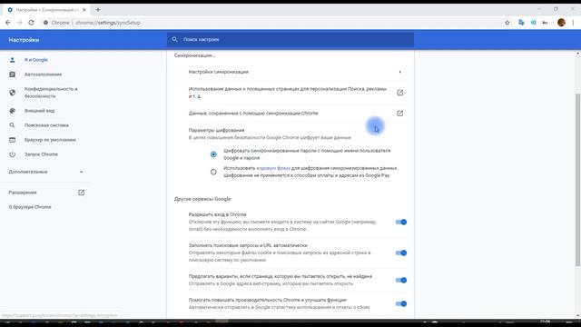Click the page vertical scrollbar thumb
The height and width of the screenshot is (327, 581).
coord(577,180)
